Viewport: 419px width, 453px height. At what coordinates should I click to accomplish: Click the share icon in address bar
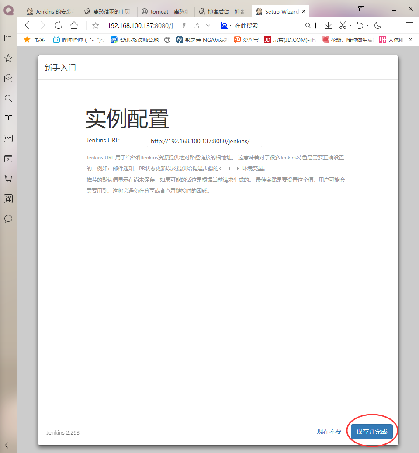click(x=197, y=25)
